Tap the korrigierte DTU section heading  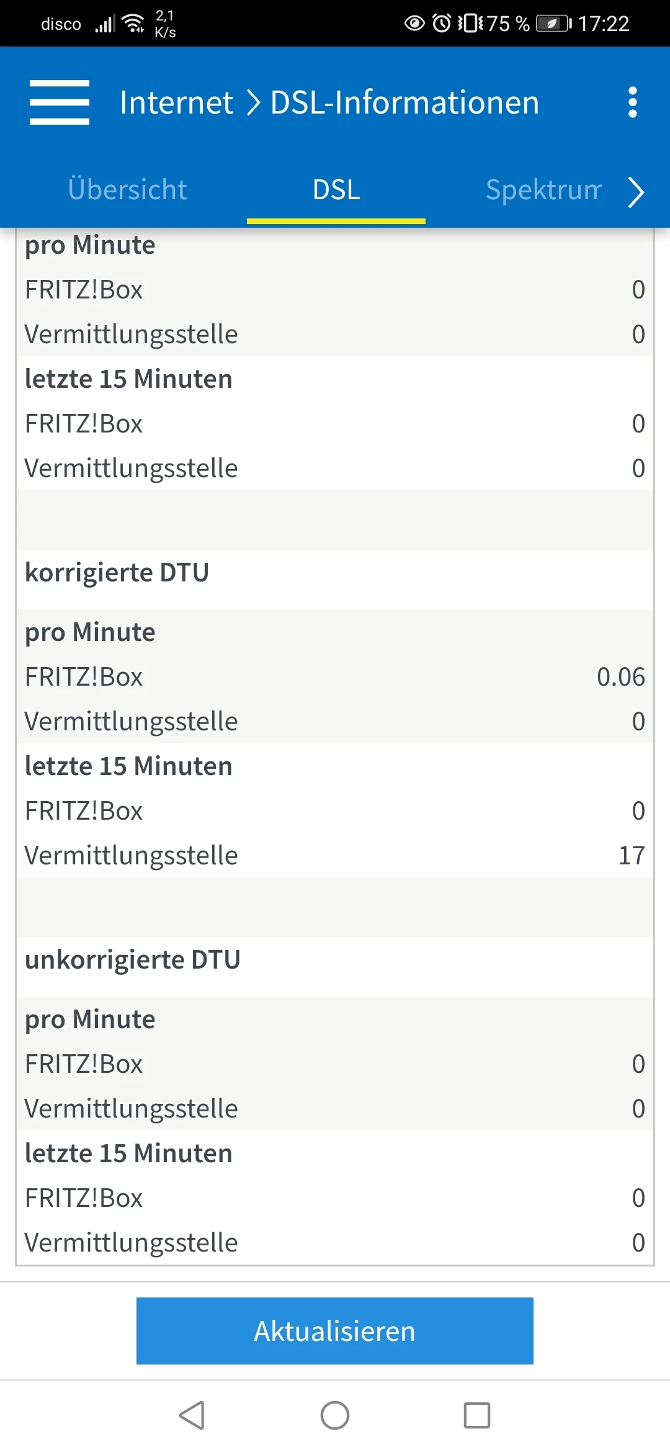(x=117, y=572)
